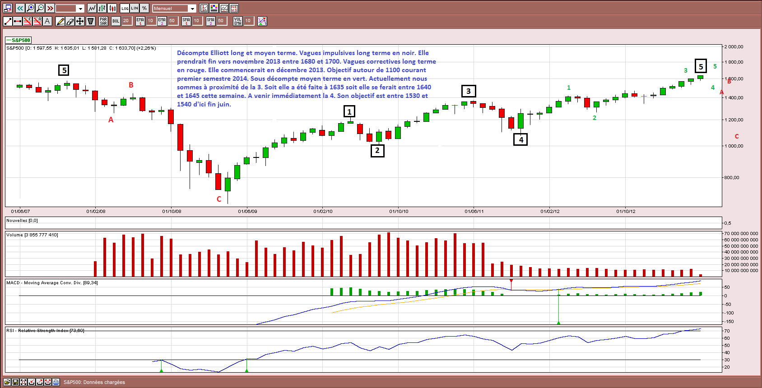Toggle the EMA 1 indicator

pos(140,21)
